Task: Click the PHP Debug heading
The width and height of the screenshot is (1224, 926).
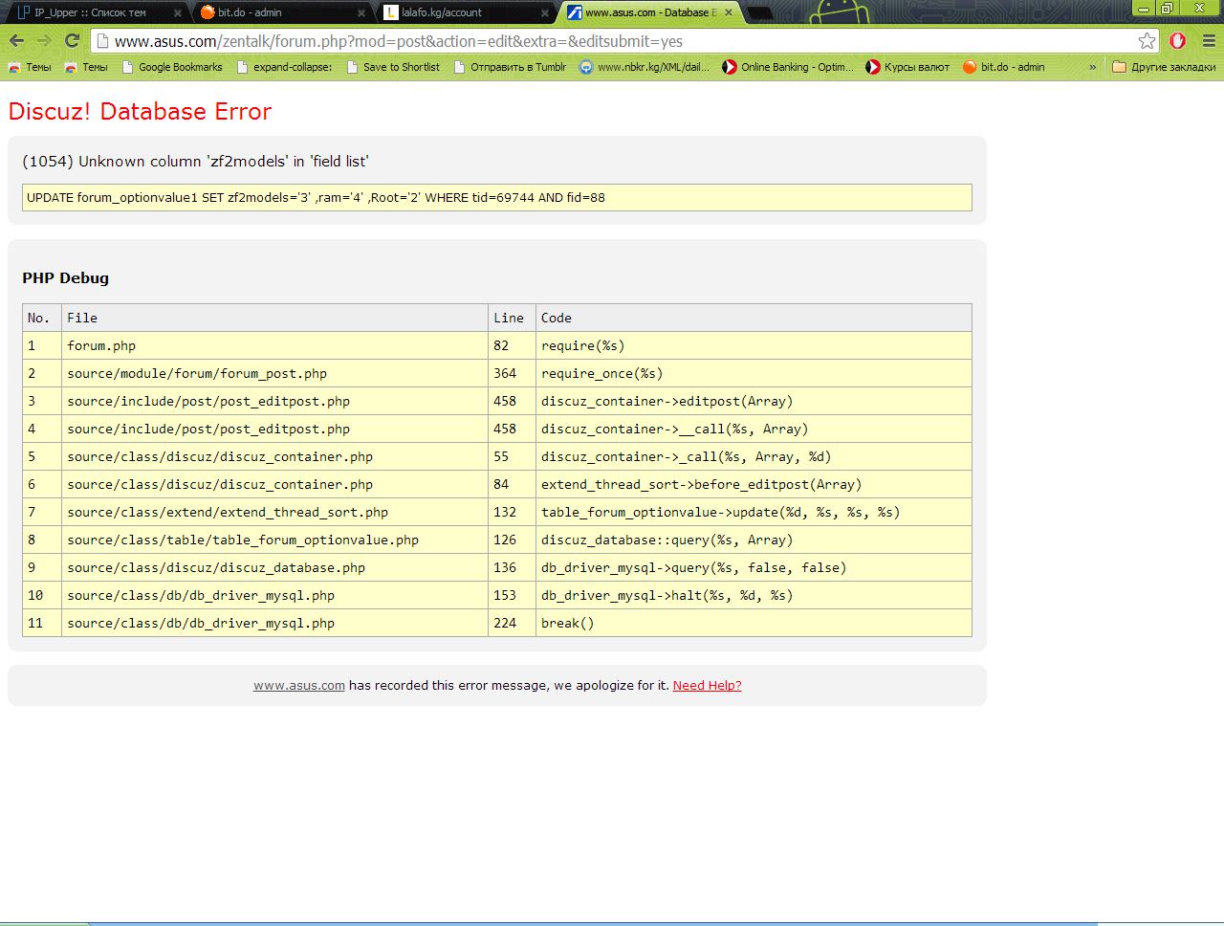Action: [65, 277]
